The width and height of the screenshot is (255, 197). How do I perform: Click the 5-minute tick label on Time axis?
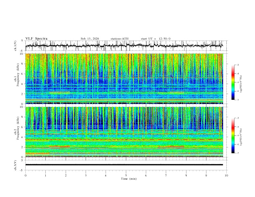tap(126, 175)
